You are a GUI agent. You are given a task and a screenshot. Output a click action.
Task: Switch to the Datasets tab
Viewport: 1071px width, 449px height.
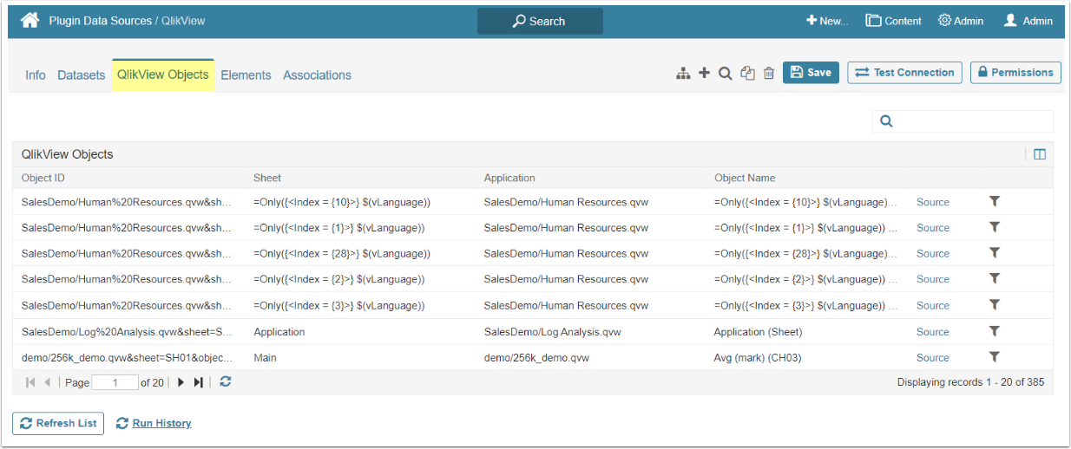point(81,75)
